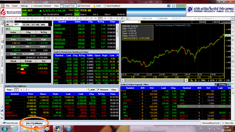Open the Facebook icon in header

(169, 6)
